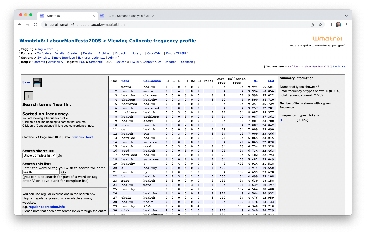This screenshot has height=234, width=366.
Task: Click the share page icon
Action: (312, 25)
